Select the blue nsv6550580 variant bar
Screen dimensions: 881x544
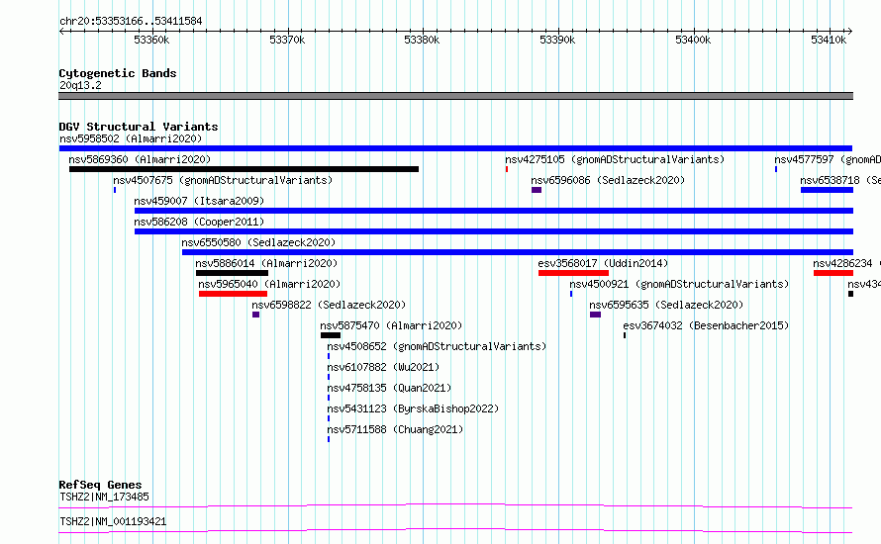[x=518, y=252]
